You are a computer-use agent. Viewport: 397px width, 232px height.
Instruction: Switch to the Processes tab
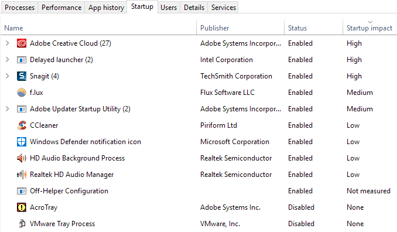coord(19,8)
